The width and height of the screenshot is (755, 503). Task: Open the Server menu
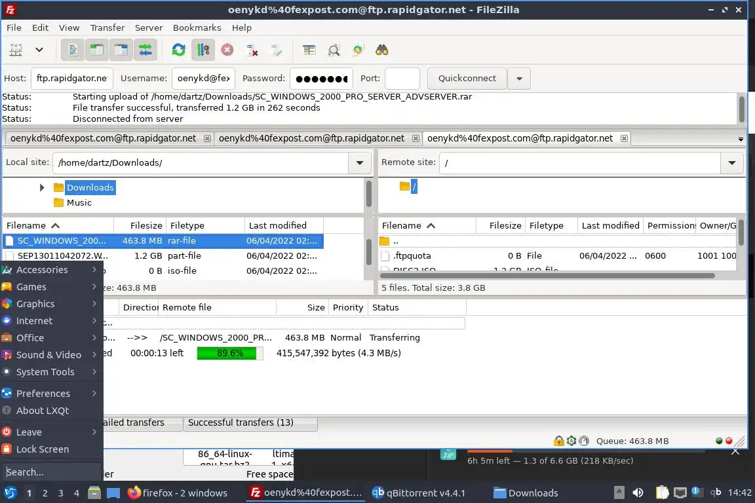point(148,28)
